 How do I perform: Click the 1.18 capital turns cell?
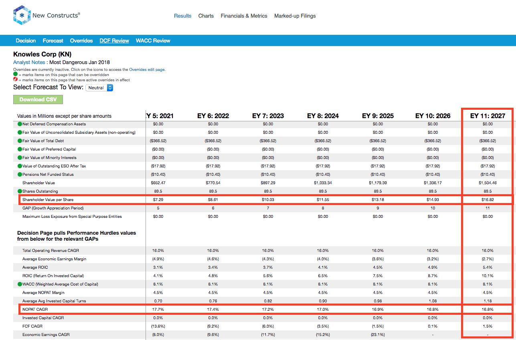488,301
